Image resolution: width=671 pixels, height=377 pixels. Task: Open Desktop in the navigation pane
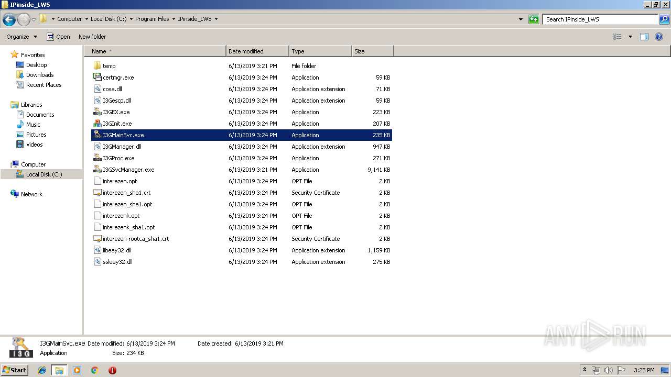tap(36, 65)
